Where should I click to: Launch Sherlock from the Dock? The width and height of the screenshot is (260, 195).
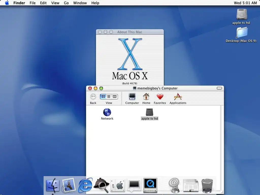point(101,185)
